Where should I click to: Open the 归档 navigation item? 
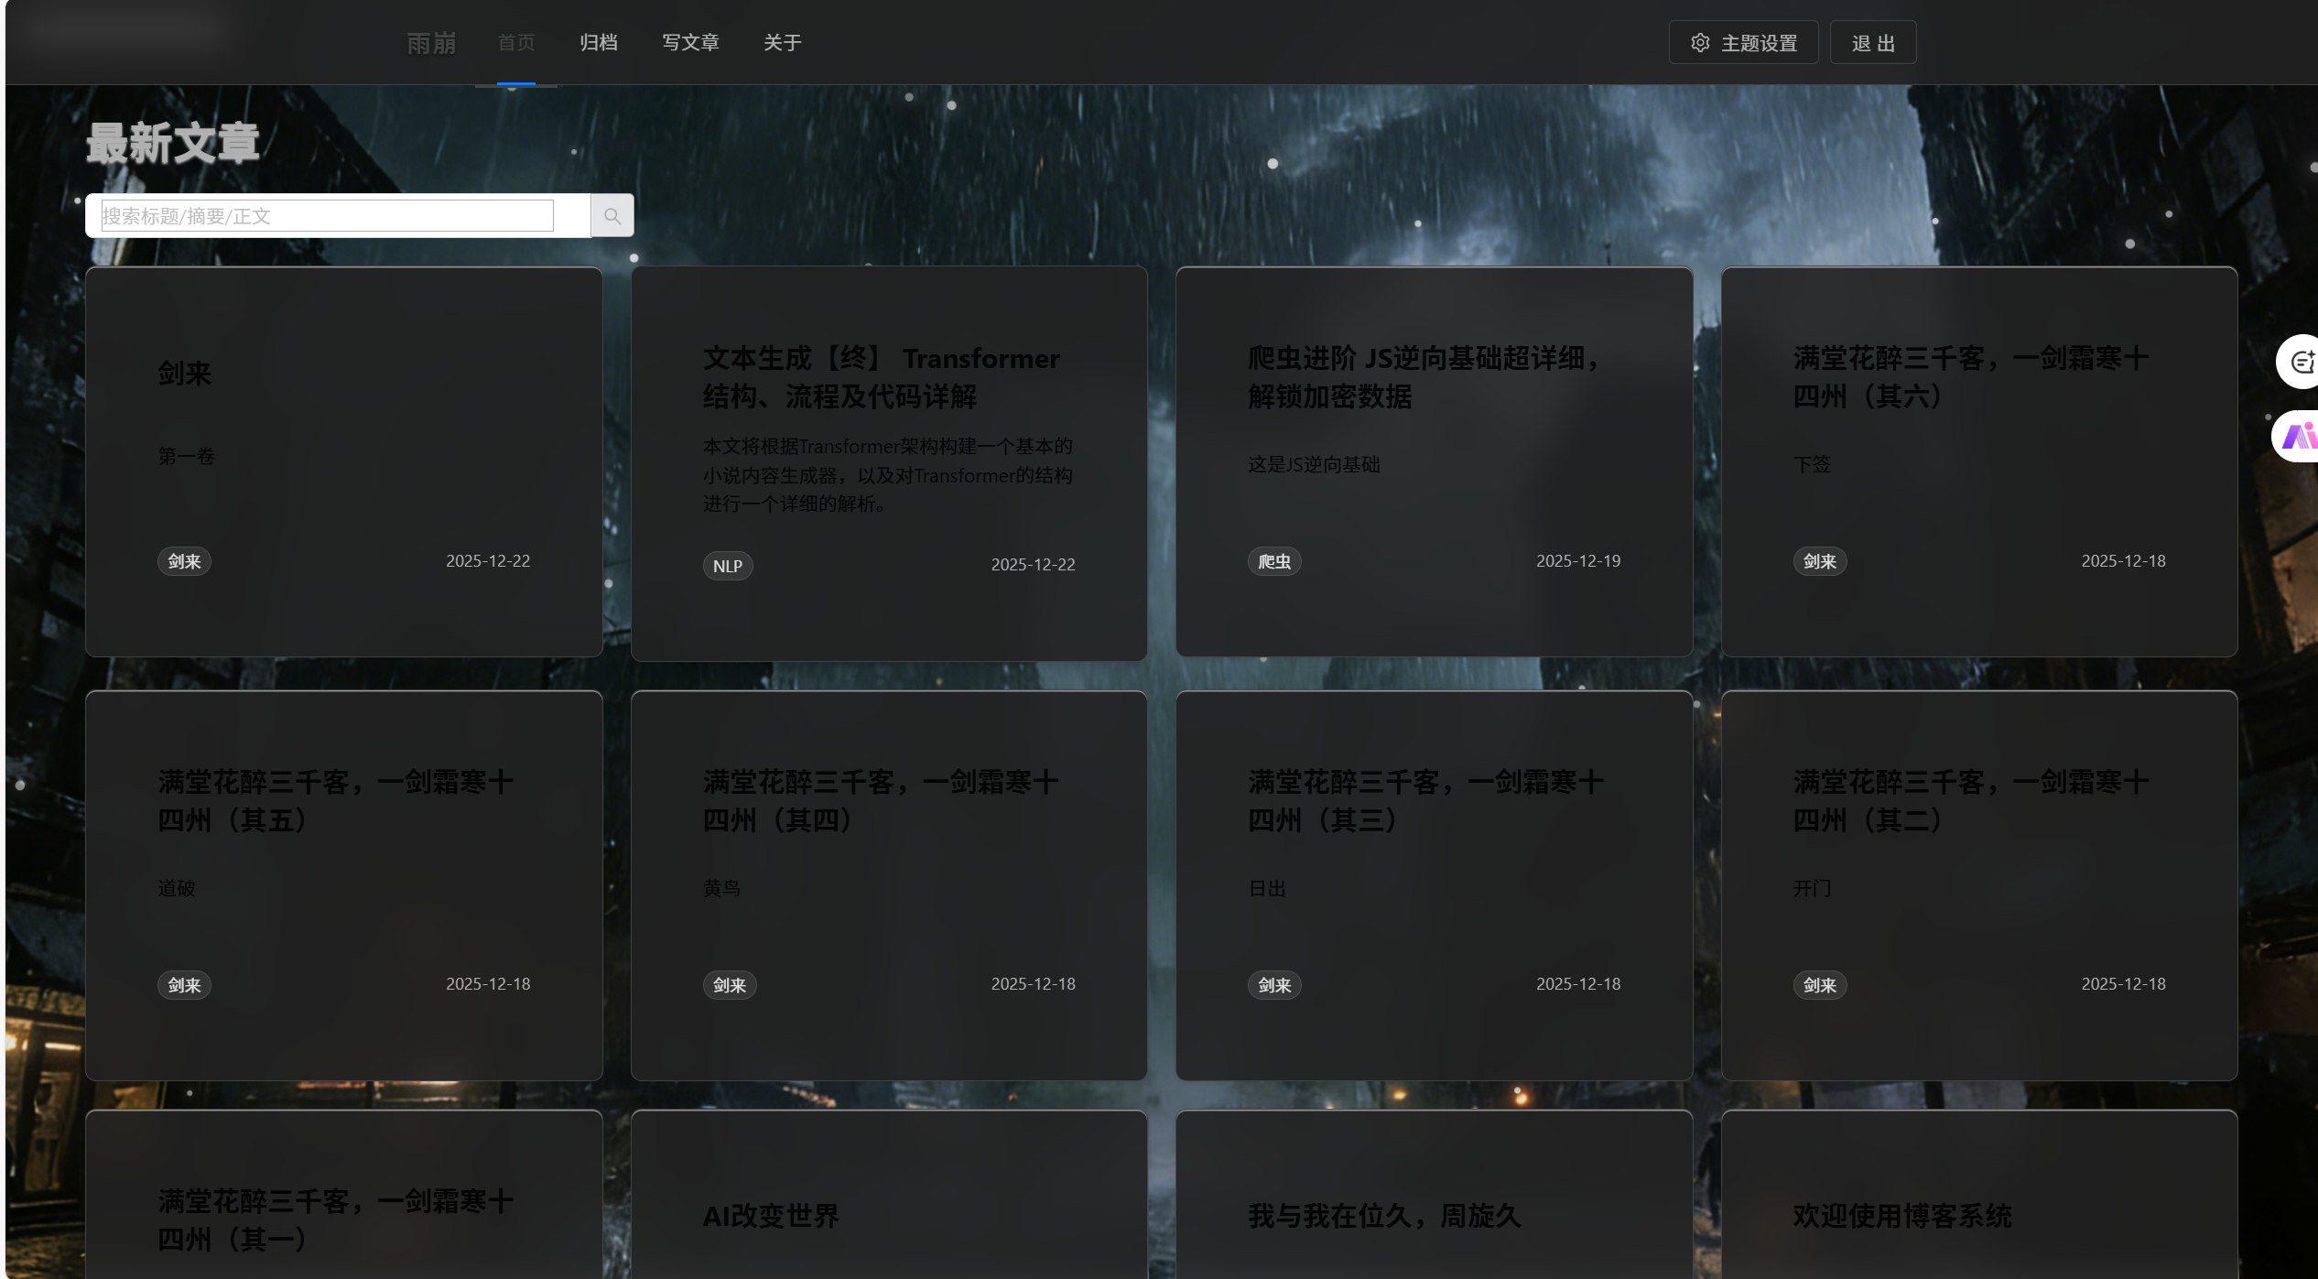599,43
